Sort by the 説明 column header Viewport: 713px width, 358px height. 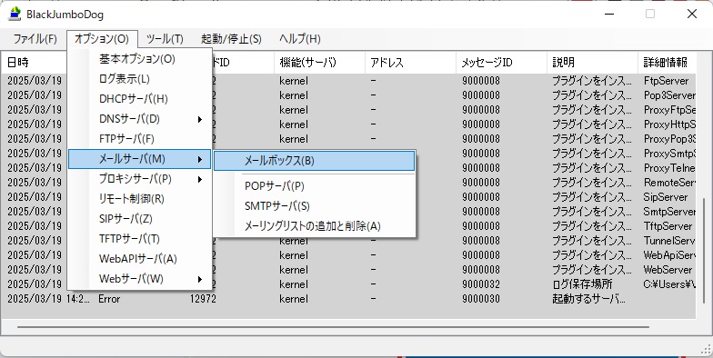593,62
